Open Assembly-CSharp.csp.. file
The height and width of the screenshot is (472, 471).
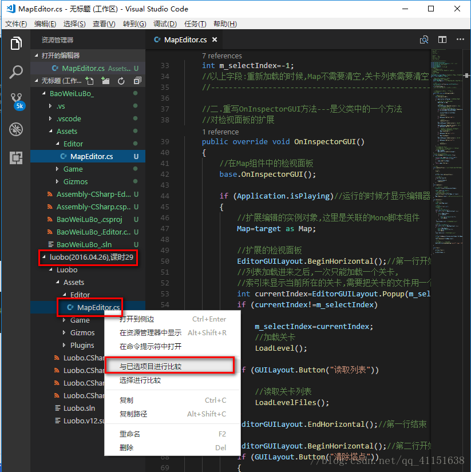pos(88,207)
